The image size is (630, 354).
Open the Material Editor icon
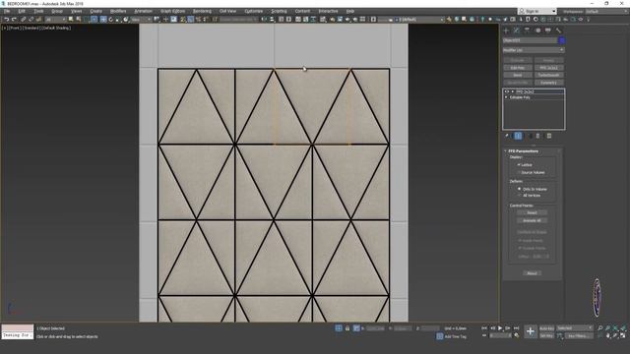click(323, 20)
